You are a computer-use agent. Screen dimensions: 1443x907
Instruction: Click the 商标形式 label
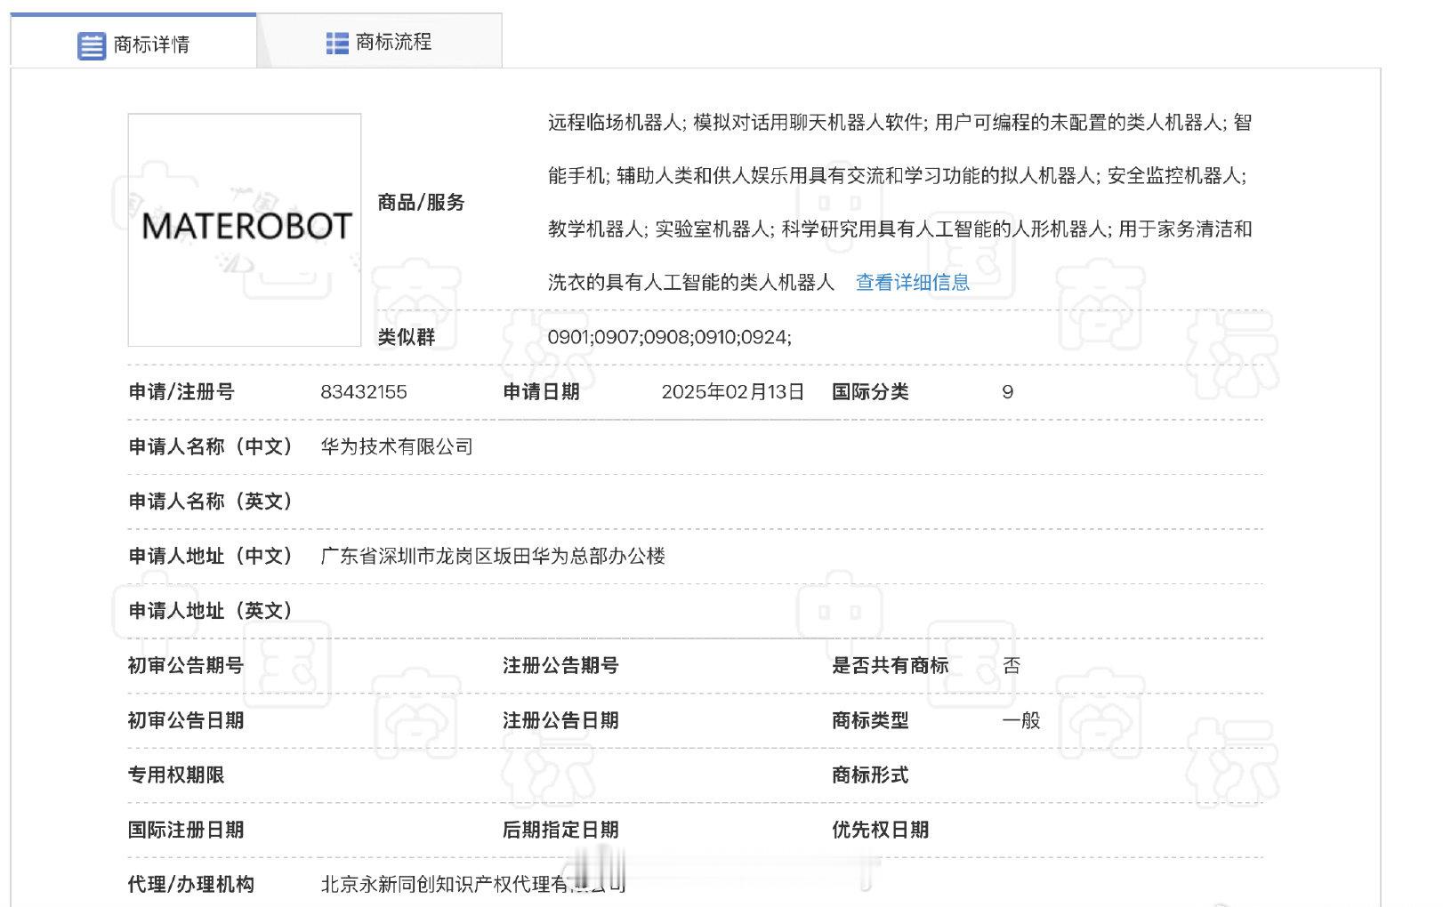(870, 775)
